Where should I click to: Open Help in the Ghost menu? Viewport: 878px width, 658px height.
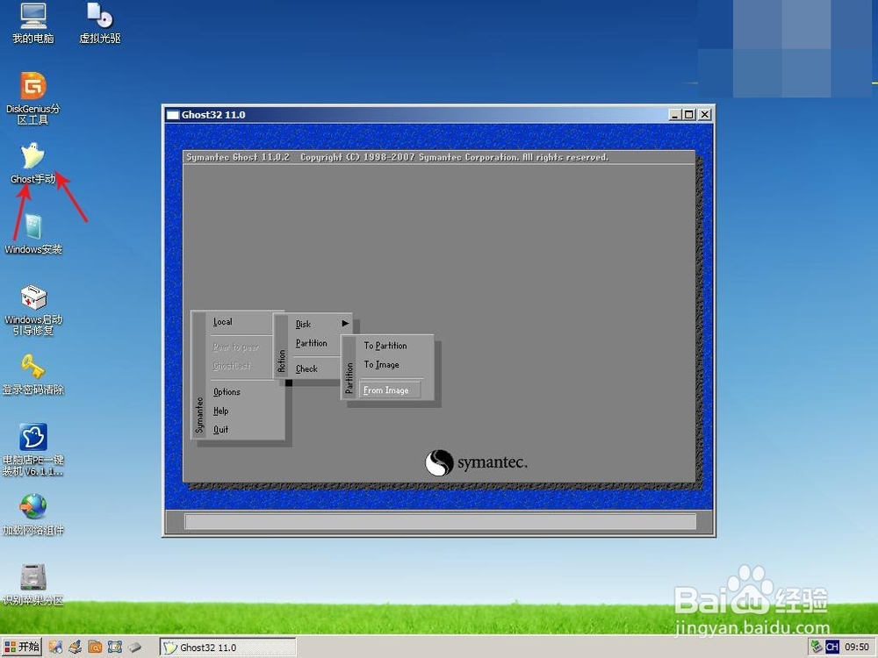click(x=220, y=411)
